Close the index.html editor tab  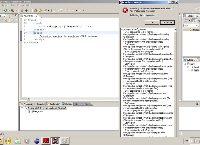click(x=36, y=16)
